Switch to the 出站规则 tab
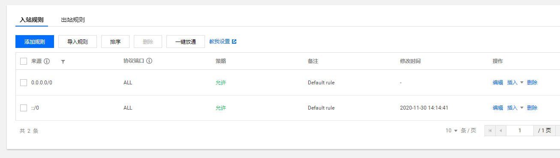Screen dimensions: 560x158 [x=73, y=20]
